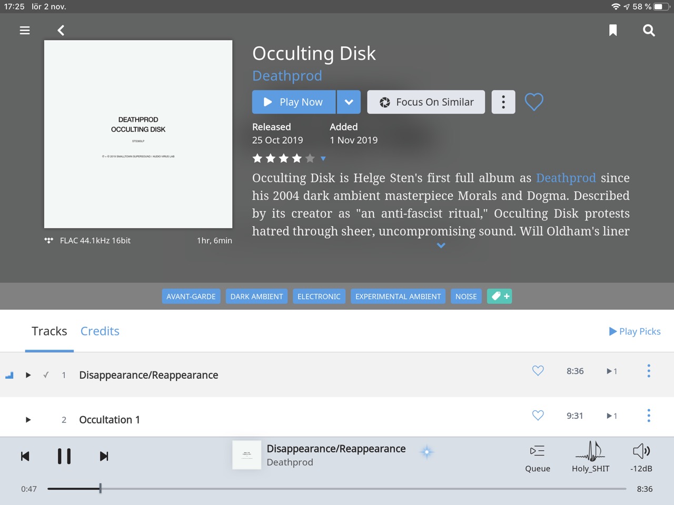Click the playback position handle
The image size is (674, 505).
[x=100, y=489]
